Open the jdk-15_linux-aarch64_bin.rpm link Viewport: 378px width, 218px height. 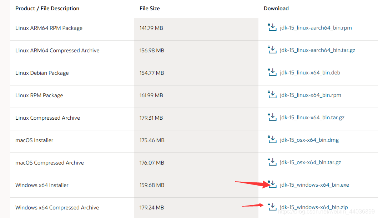click(316, 28)
